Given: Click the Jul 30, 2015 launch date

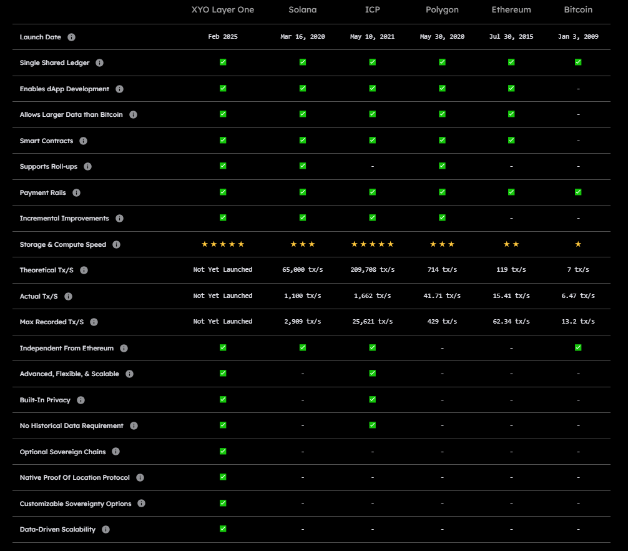Looking at the screenshot, I should [x=511, y=37].
